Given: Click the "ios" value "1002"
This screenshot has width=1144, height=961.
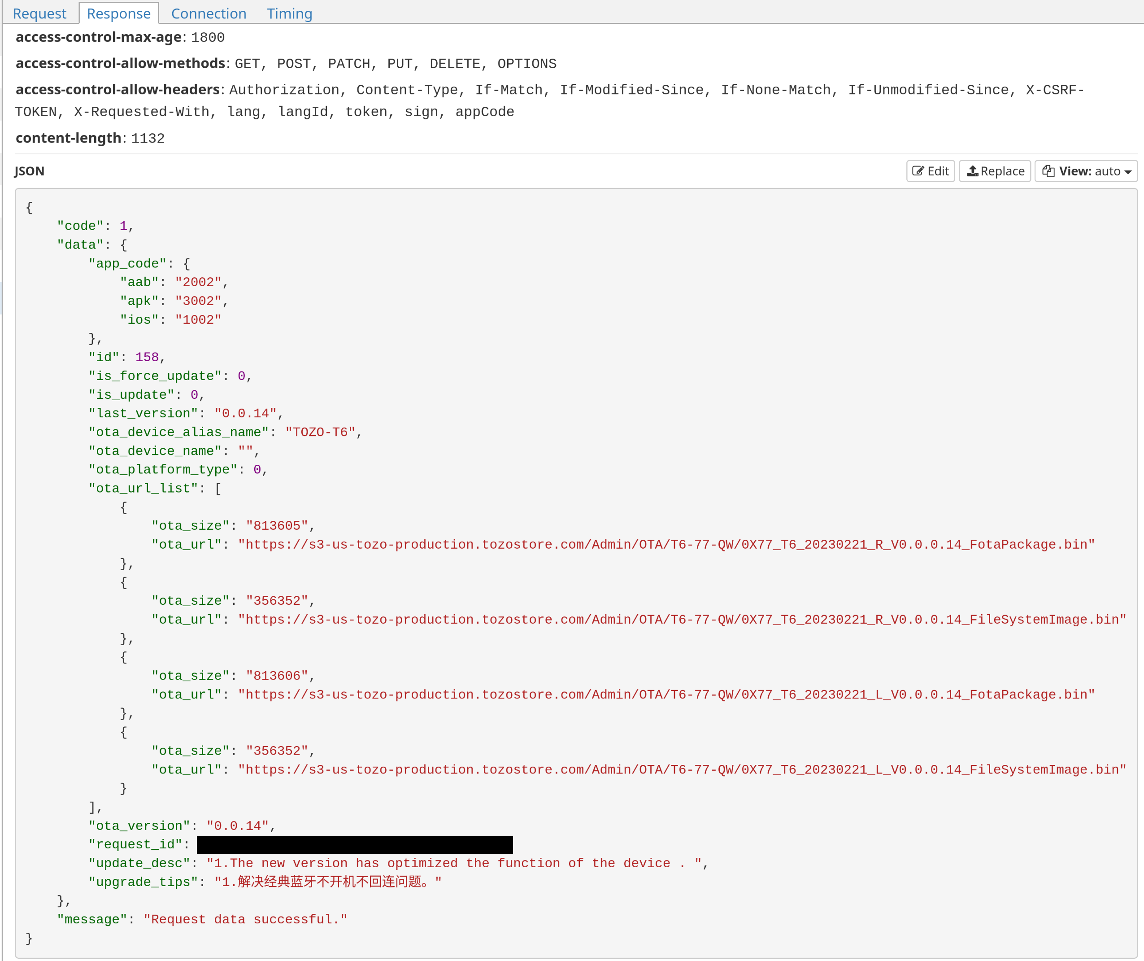Looking at the screenshot, I should tap(198, 319).
